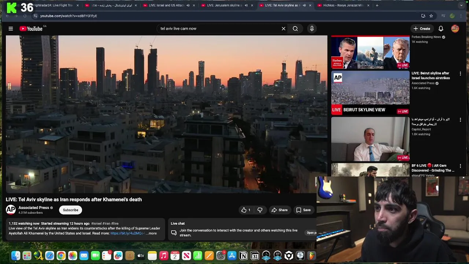The width and height of the screenshot is (469, 264).
Task: Share the live video
Action: [x=279, y=210]
